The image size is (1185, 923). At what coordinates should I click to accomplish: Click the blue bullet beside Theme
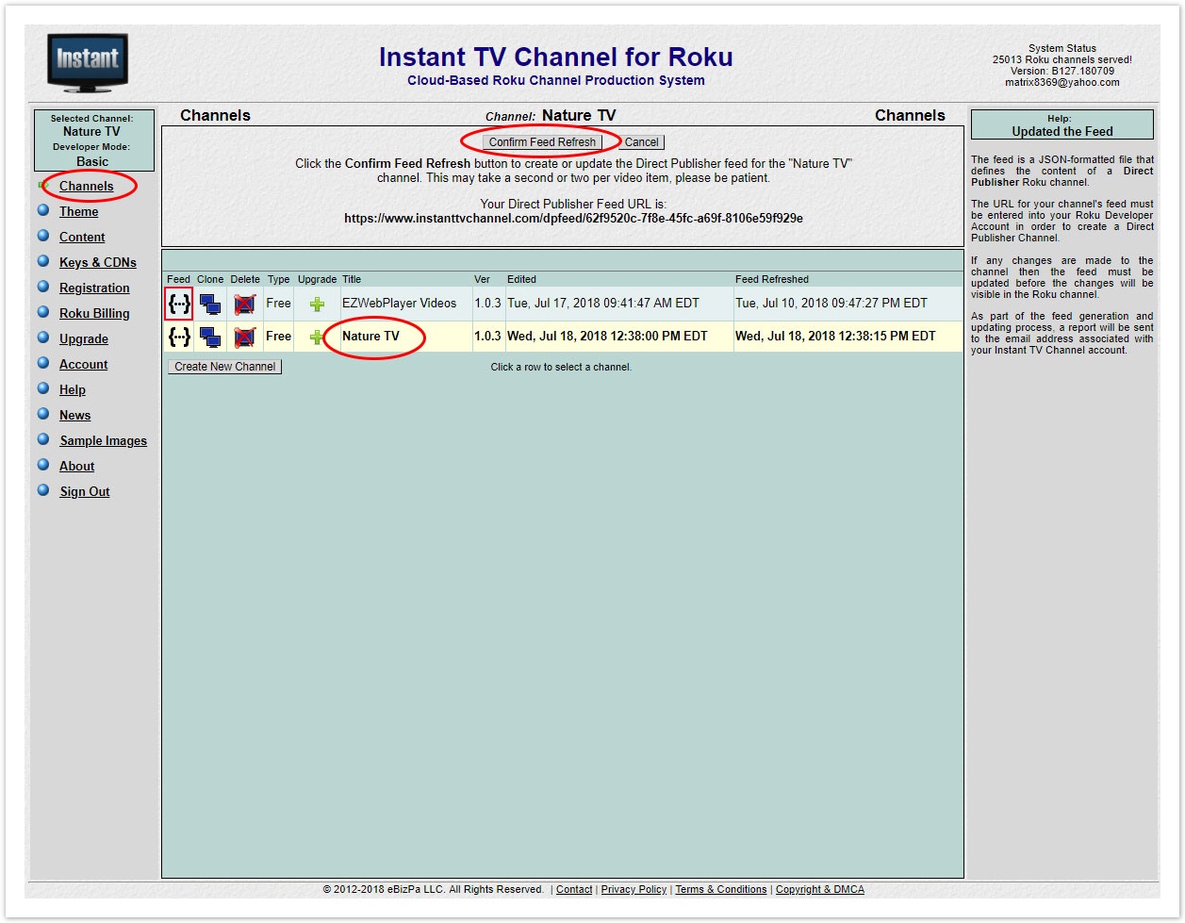coord(43,210)
